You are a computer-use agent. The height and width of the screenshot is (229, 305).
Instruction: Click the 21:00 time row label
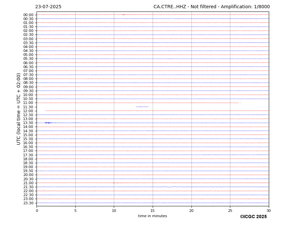point(28,183)
